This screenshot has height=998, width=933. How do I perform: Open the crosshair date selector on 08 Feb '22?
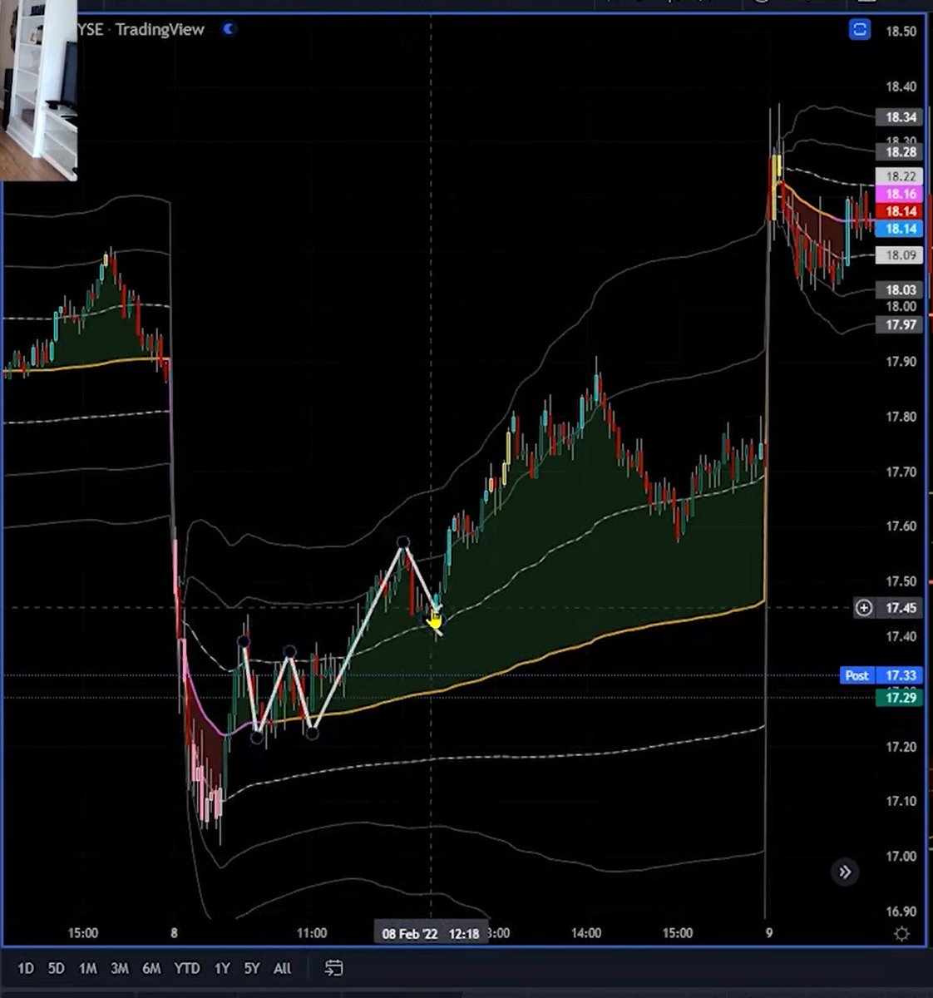(x=429, y=933)
